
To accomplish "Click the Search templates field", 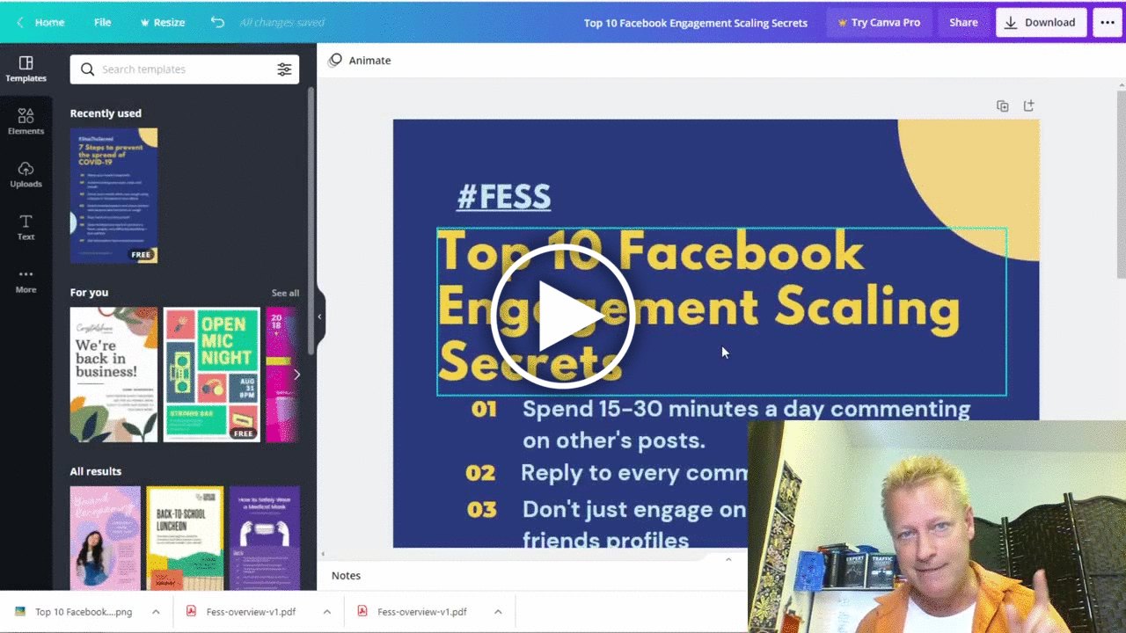I will [x=185, y=69].
